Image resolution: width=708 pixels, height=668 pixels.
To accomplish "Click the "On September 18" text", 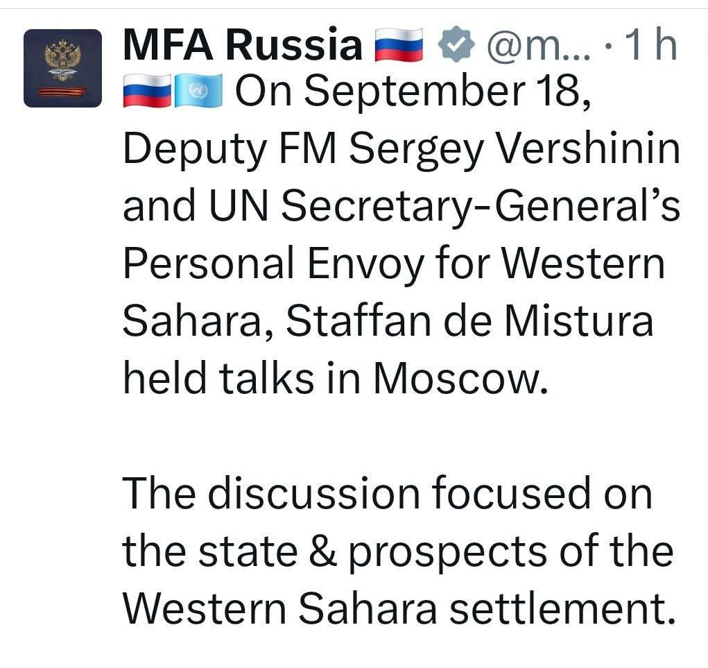I will click(413, 92).
